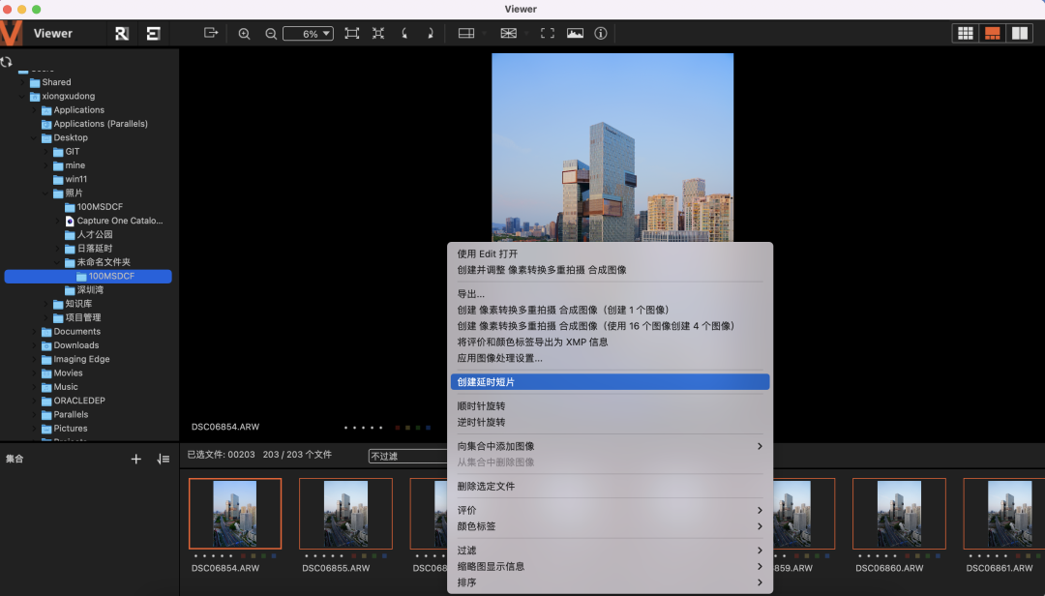
Task: Launch the Edit application icon
Action: (x=153, y=33)
